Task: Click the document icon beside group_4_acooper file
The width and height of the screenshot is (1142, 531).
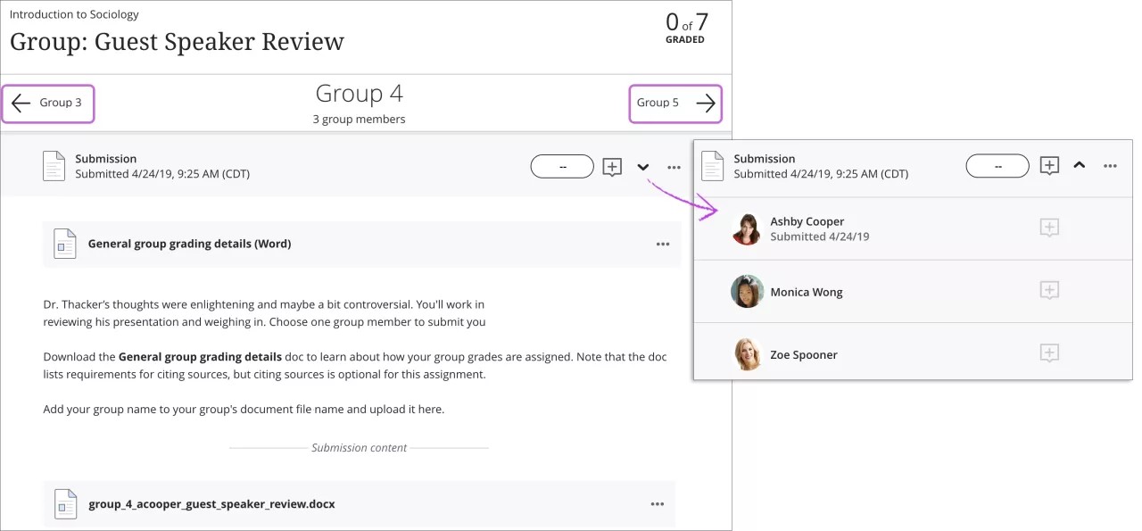Action: [x=65, y=503]
